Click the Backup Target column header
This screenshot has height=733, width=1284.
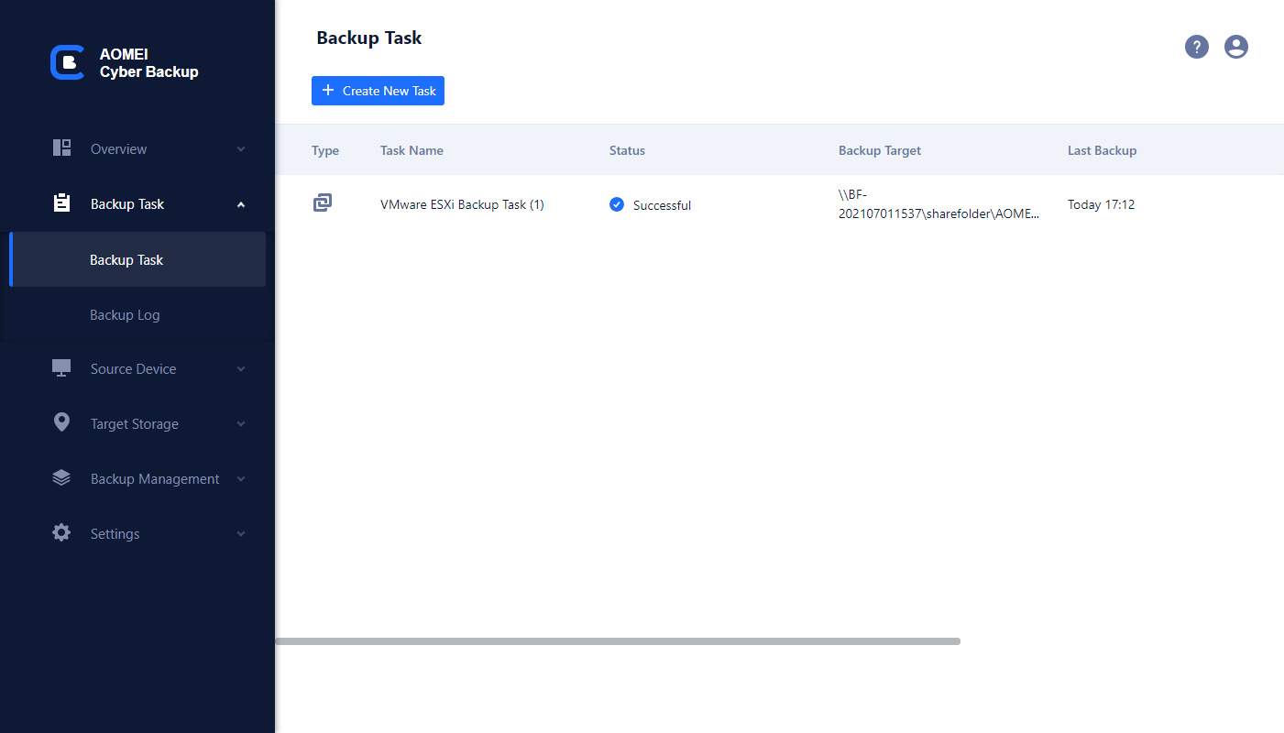point(880,150)
